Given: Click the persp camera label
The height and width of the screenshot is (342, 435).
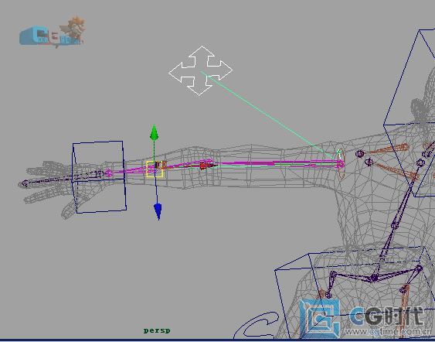Looking at the screenshot, I should point(157,330).
